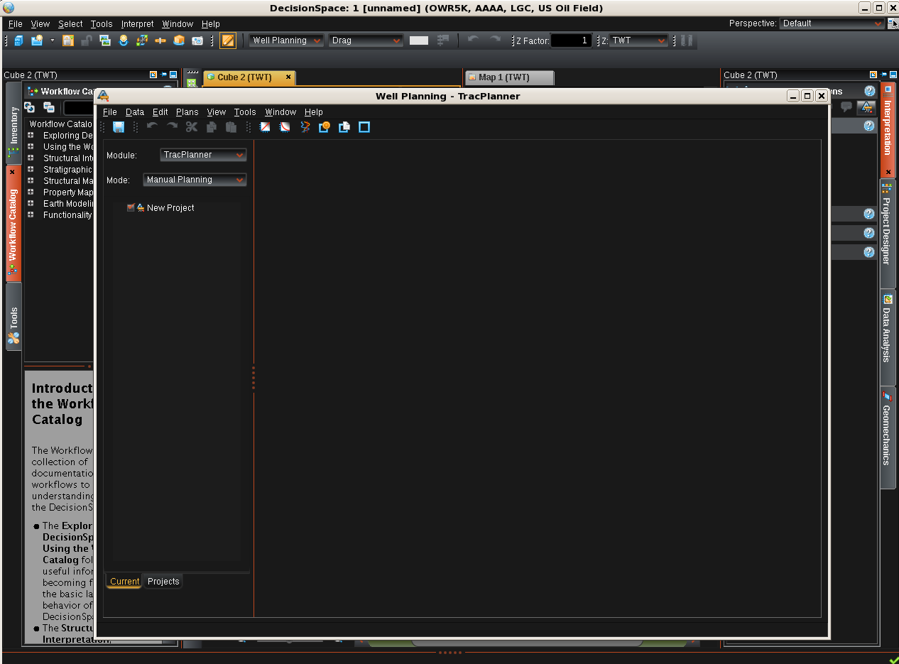Click the Redo arrow in TracPlanner toolbar

pyautogui.click(x=172, y=126)
